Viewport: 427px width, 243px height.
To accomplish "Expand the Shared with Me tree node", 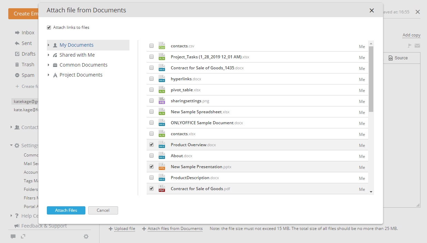I will (x=49, y=55).
